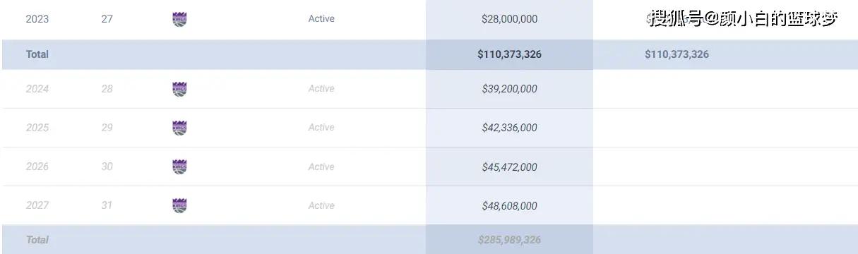Click the $42,336,000 salary for 2025
This screenshot has height=254, width=858.
(509, 128)
